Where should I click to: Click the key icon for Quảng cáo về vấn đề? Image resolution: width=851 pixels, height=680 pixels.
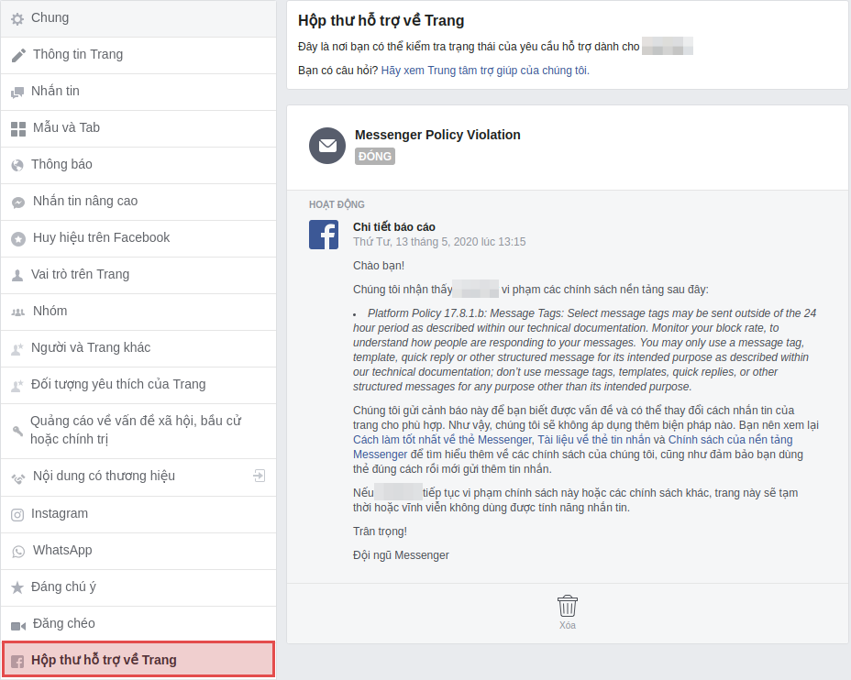17,431
